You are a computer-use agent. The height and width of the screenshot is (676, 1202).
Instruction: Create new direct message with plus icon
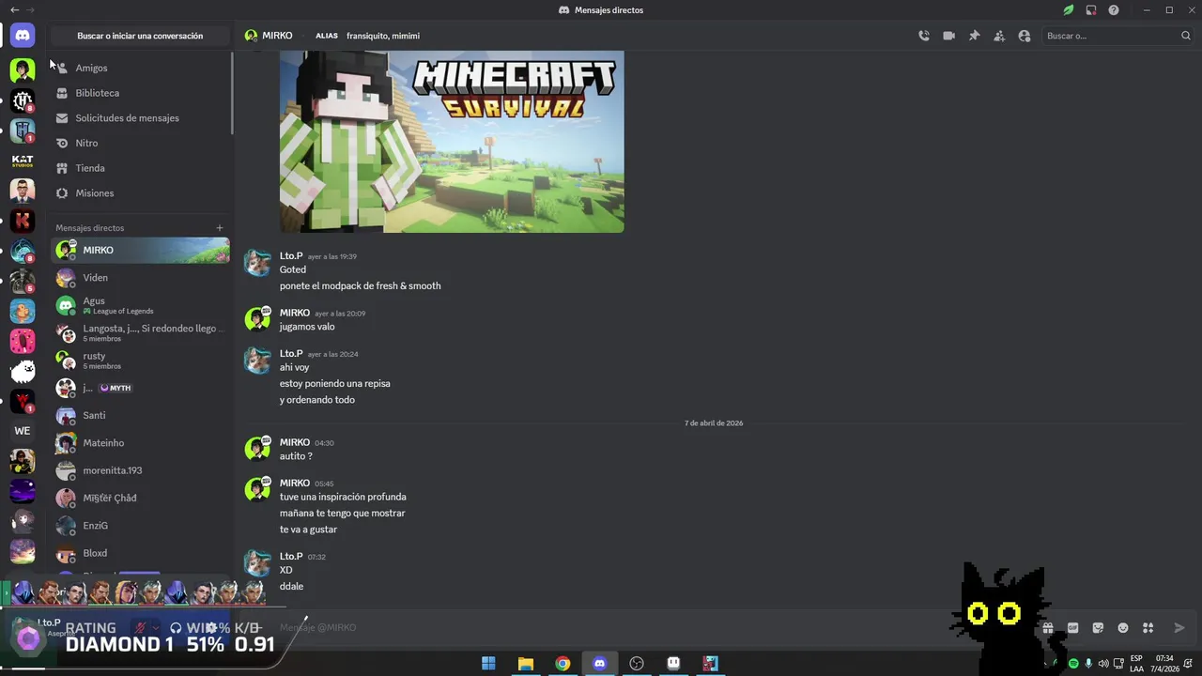[220, 228]
